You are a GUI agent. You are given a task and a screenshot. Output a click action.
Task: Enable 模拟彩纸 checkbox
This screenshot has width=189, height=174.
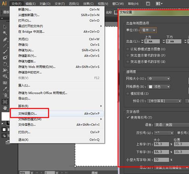[127, 94]
